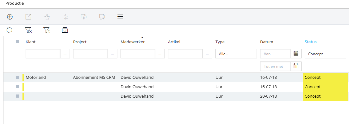The width and height of the screenshot is (349, 124).
Task: Click the Project filter input field
Action: [x=90, y=54]
